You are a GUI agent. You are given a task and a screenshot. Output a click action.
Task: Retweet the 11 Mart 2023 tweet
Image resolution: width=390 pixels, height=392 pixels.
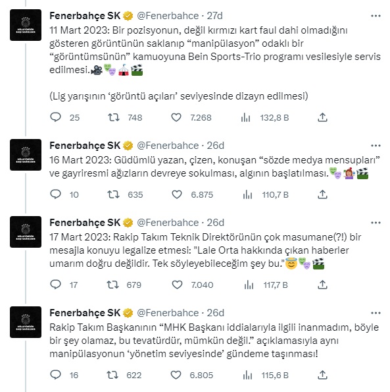click(114, 117)
